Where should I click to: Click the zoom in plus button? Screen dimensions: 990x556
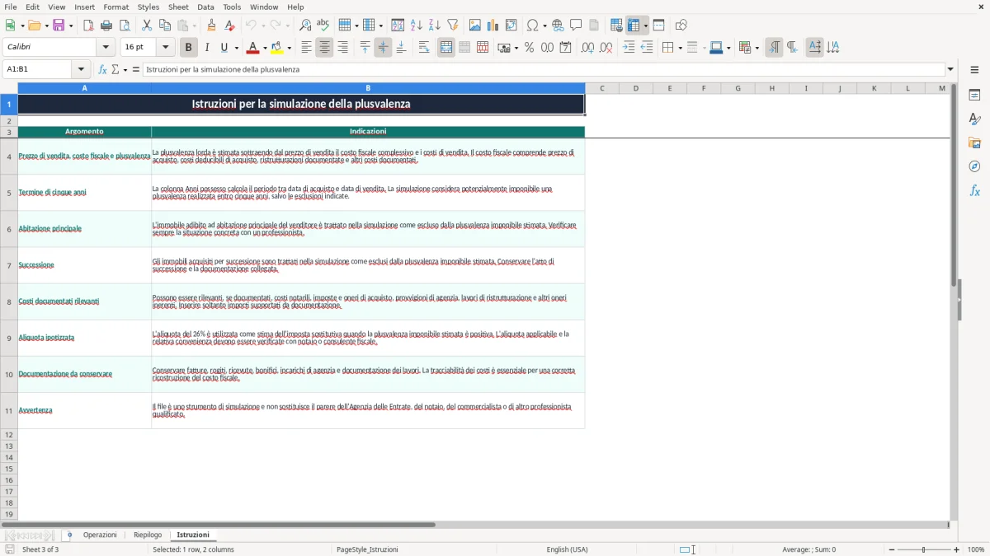click(x=957, y=549)
